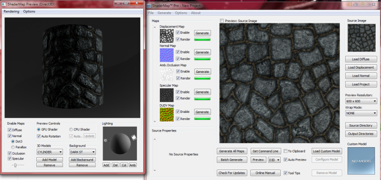Click the Amb button under Lighting
Screen dimensions: 381x180
(x=133, y=165)
